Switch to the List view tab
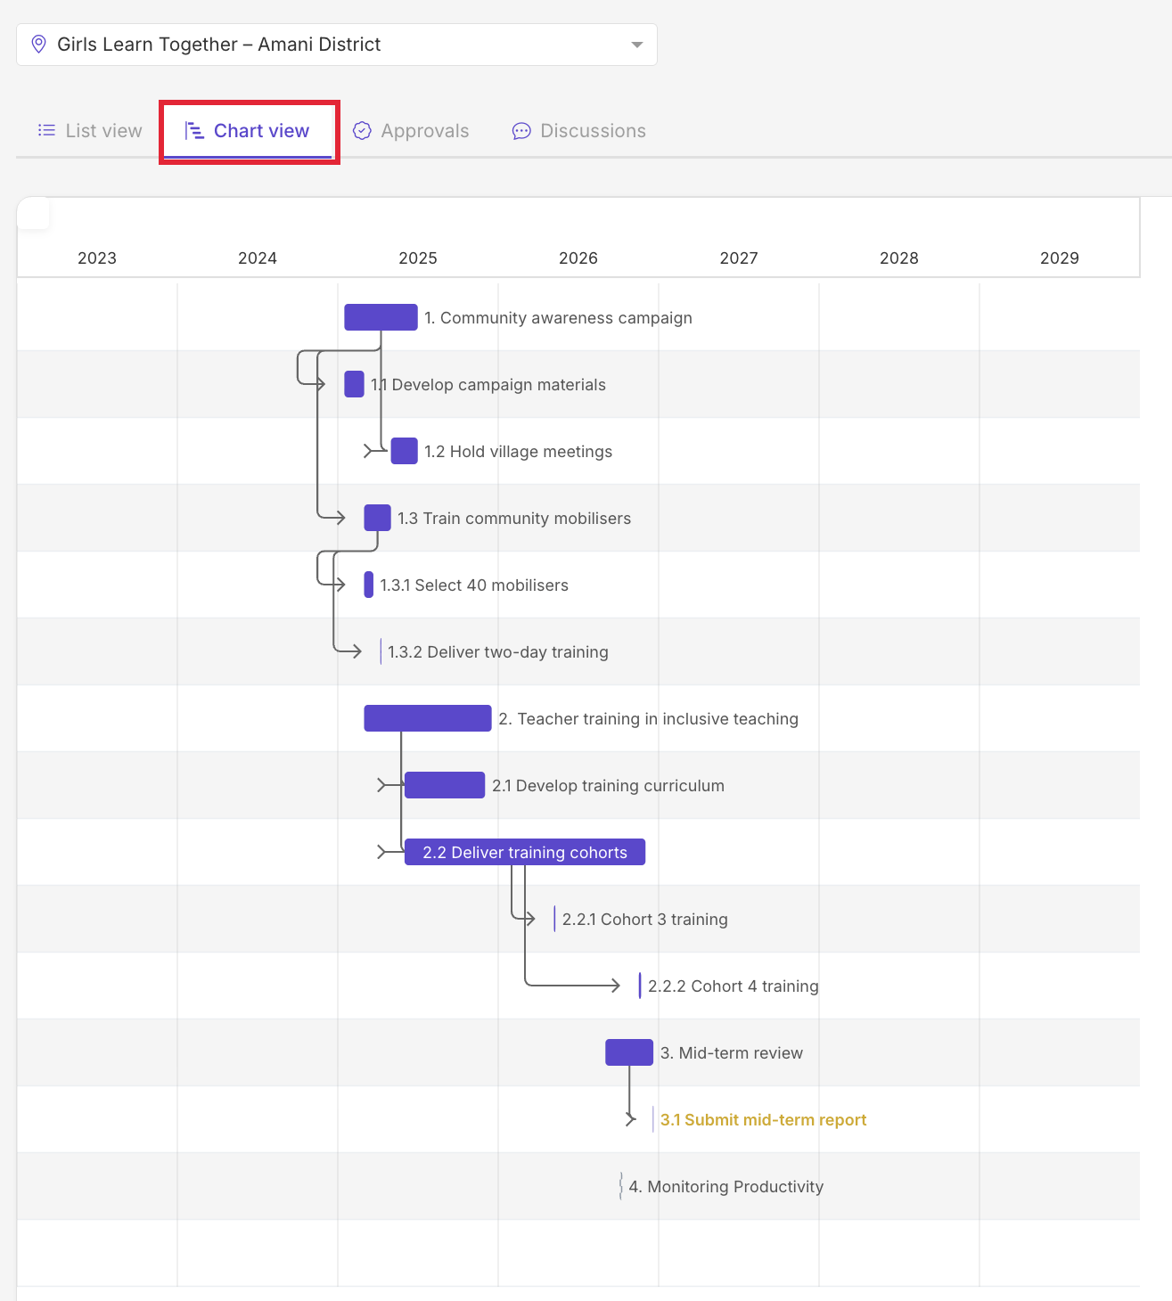Screen dimensions: 1172x1301 pos(90,131)
